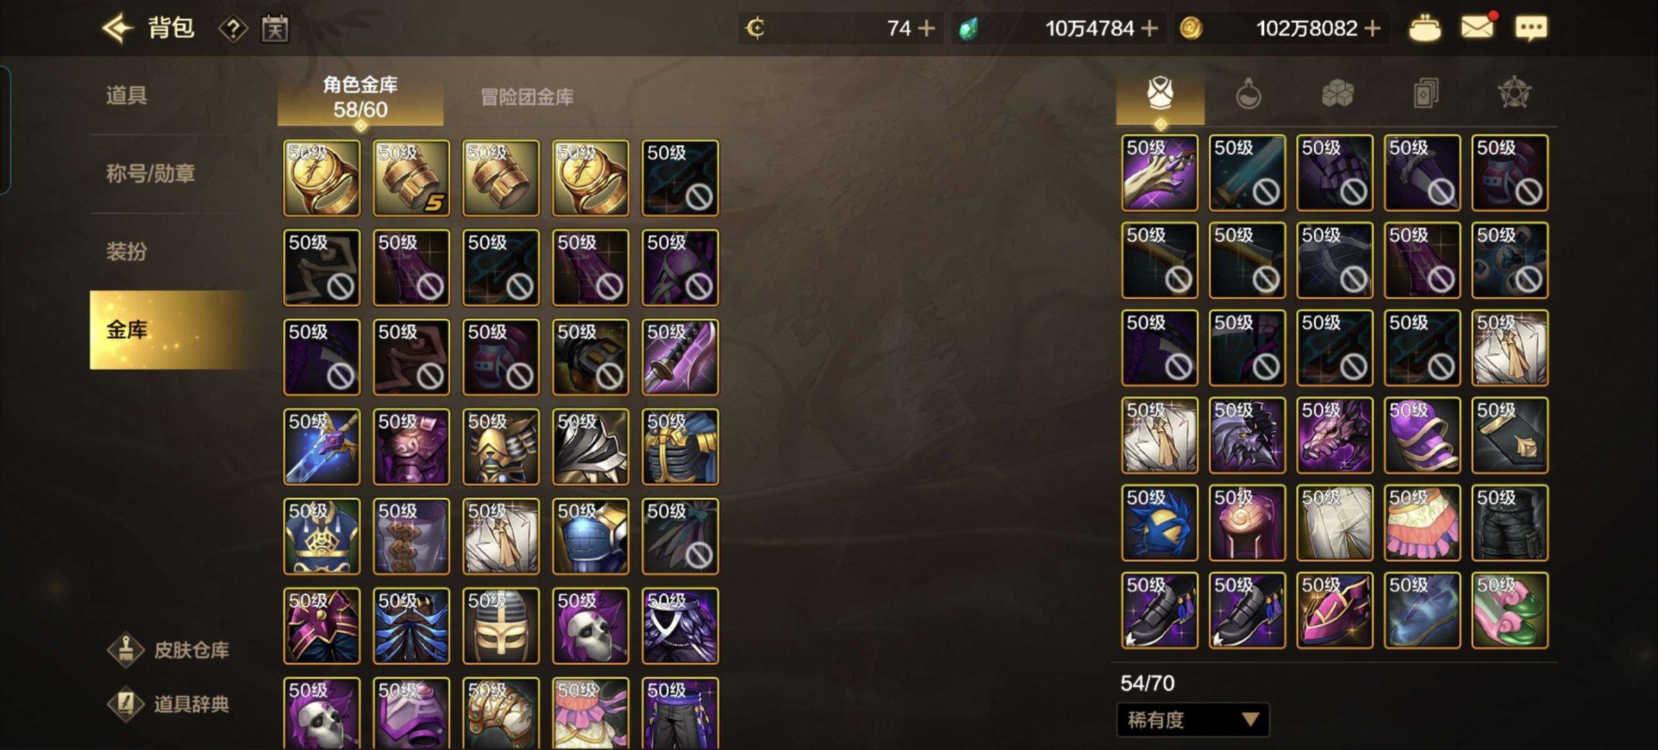Open the 装扮 sidebar menu
The image size is (1658, 750).
(x=126, y=251)
